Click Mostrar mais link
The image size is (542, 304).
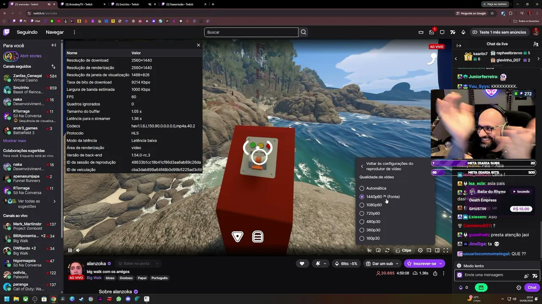tap(14, 141)
